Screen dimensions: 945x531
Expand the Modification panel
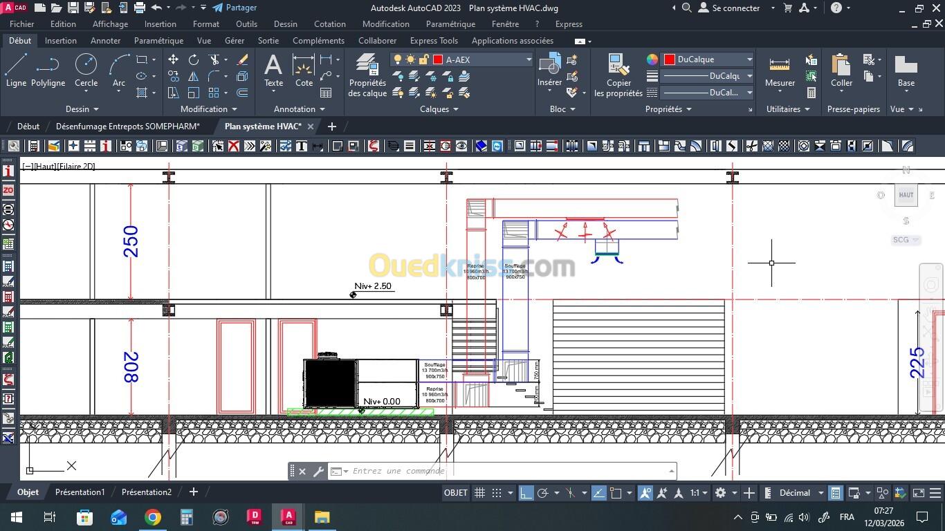point(209,109)
